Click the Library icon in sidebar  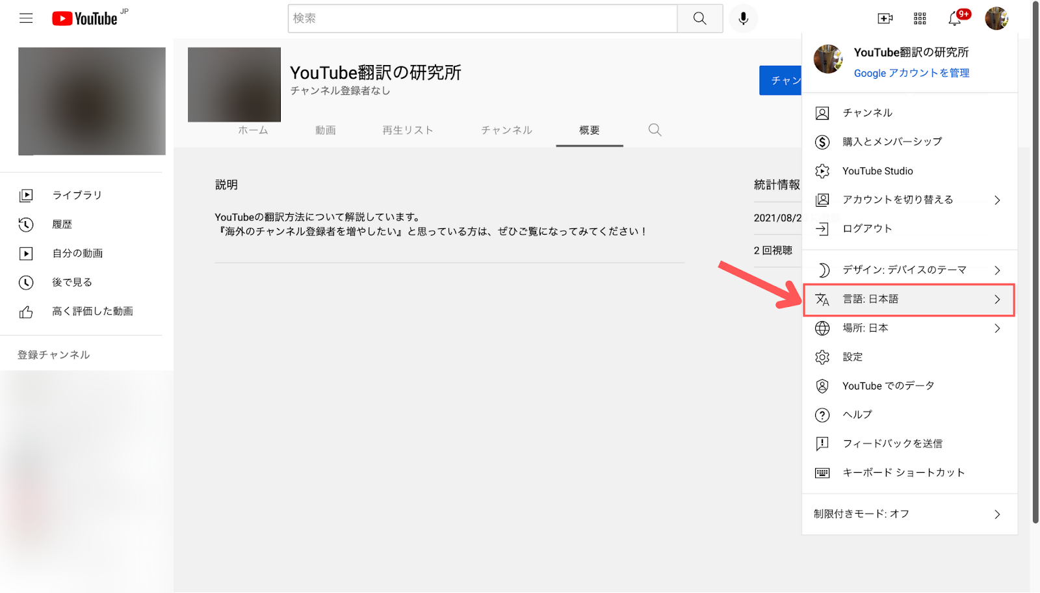(26, 195)
